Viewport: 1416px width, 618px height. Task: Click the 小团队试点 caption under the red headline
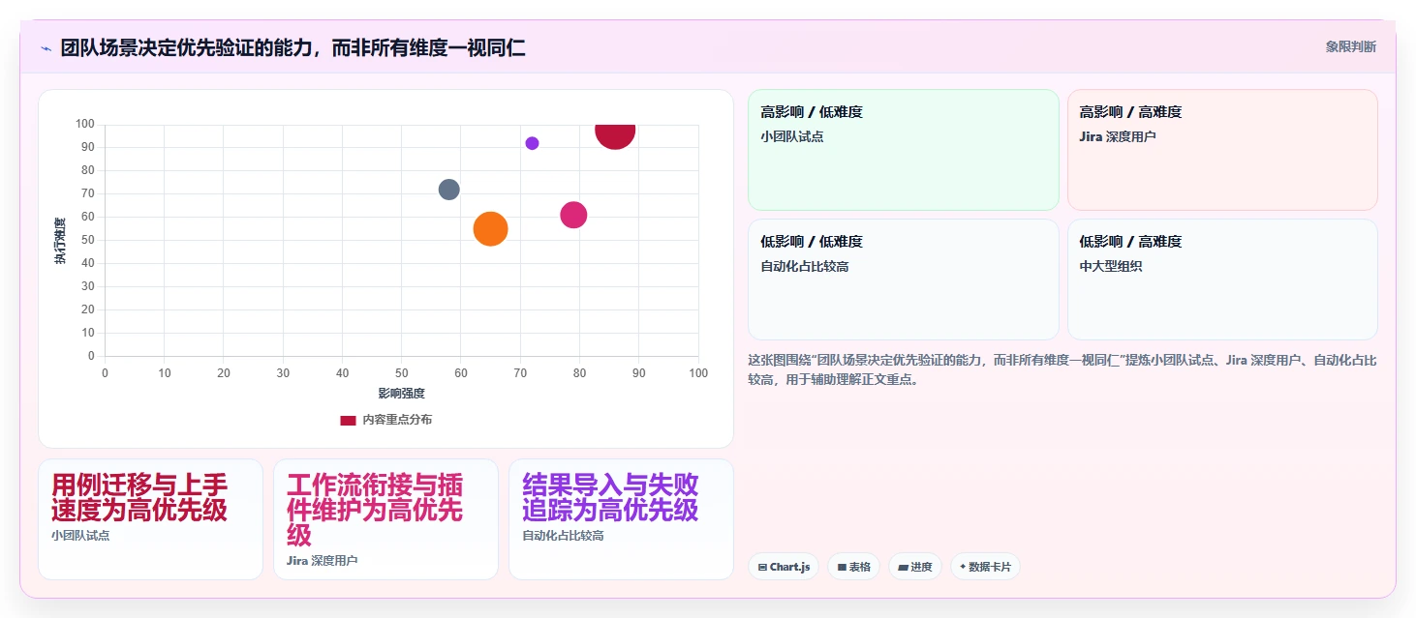80,535
